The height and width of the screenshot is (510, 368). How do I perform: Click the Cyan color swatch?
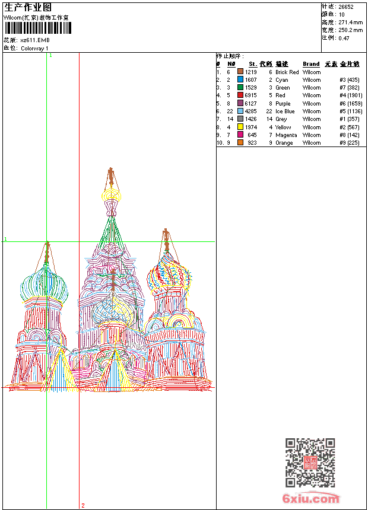point(240,79)
